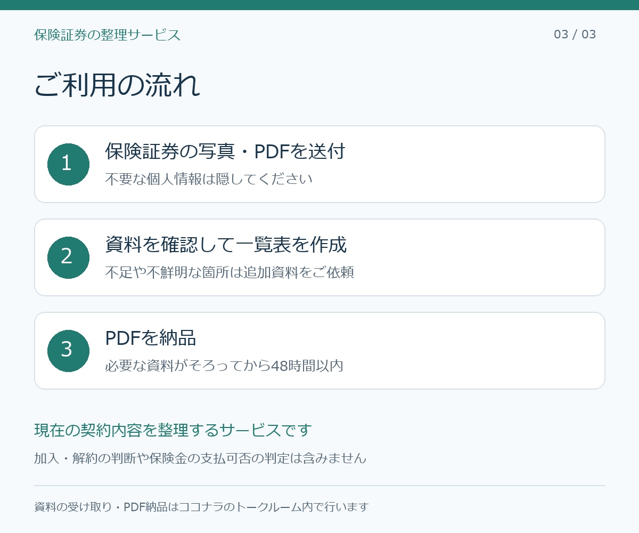
Task: Click the step 2 number circle
Action: click(x=68, y=257)
